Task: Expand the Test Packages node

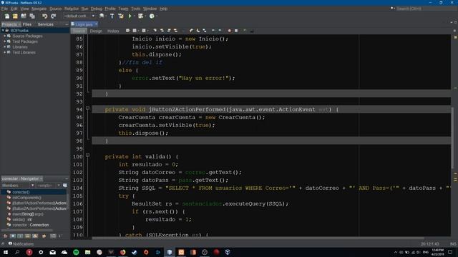Action: pos(5,41)
